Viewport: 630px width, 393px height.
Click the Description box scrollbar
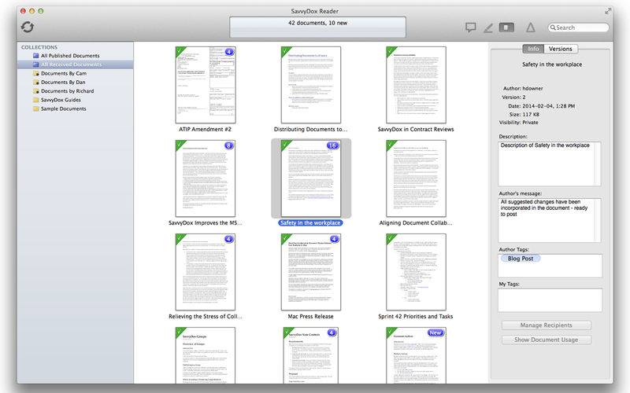598,163
